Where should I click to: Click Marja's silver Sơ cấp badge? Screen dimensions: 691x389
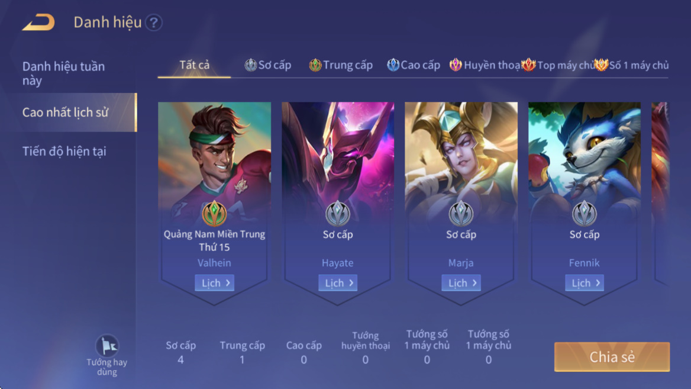[x=461, y=214]
